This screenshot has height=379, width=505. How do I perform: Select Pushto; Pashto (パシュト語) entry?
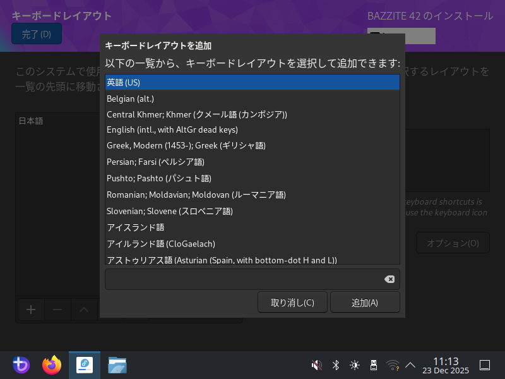point(252,178)
